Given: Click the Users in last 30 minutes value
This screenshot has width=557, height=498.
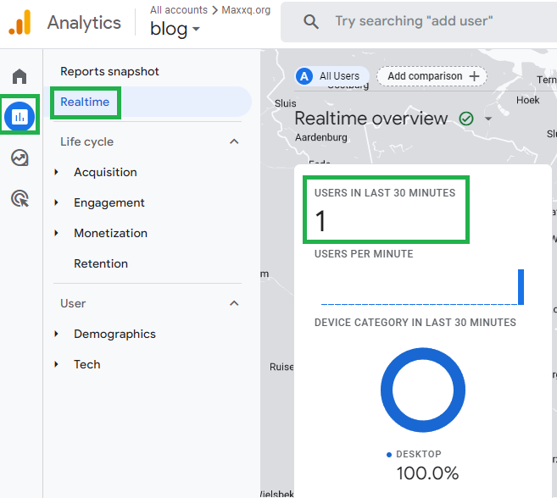Looking at the screenshot, I should tap(320, 221).
